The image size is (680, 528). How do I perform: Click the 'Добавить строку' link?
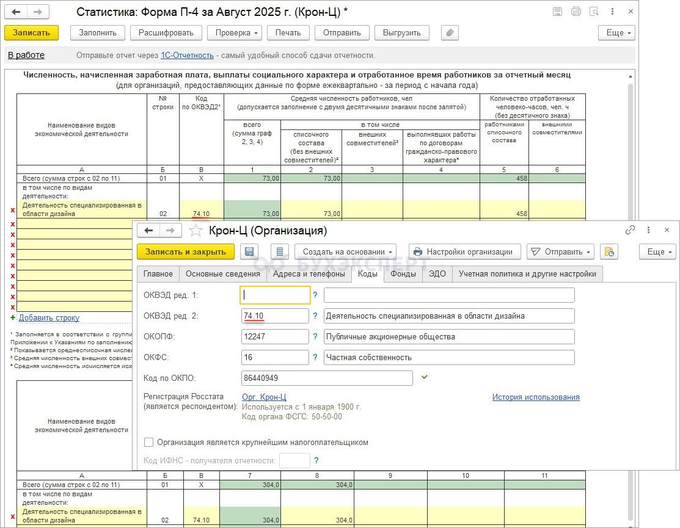tap(49, 318)
